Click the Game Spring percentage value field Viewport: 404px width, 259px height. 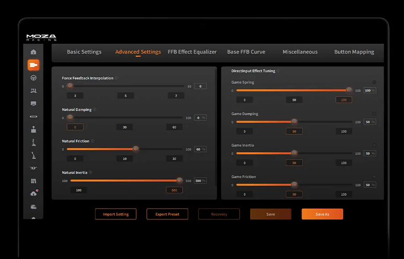pyautogui.click(x=369, y=91)
